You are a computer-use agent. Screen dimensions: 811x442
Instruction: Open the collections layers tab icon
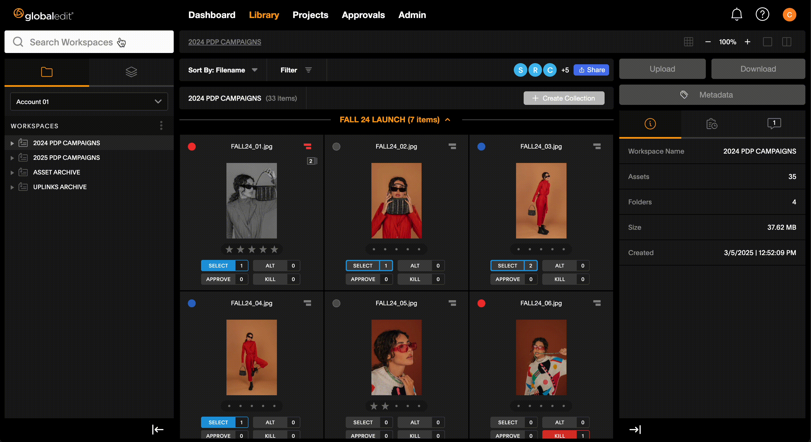(x=131, y=72)
